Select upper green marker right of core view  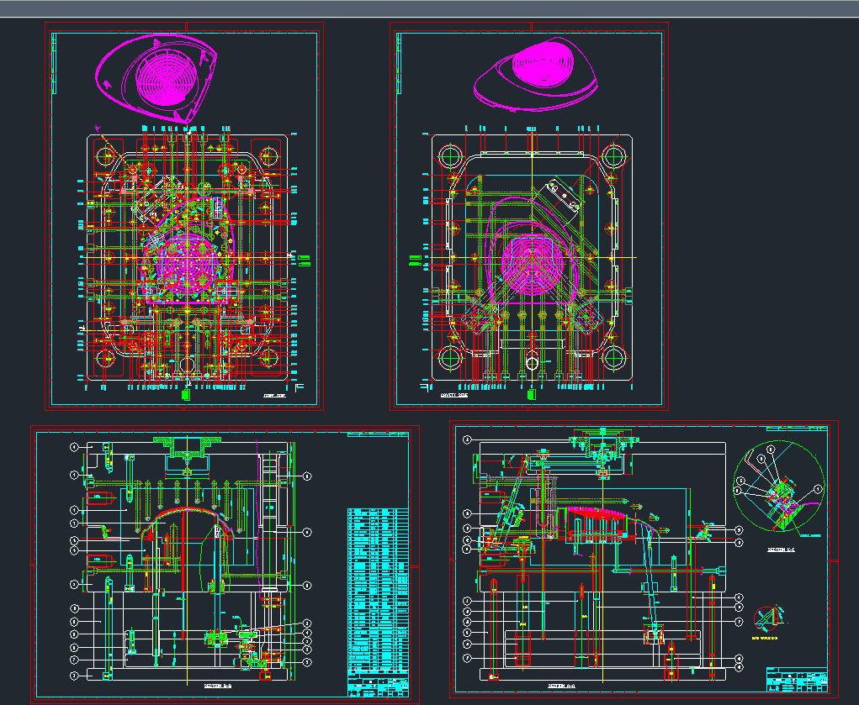coord(304,258)
